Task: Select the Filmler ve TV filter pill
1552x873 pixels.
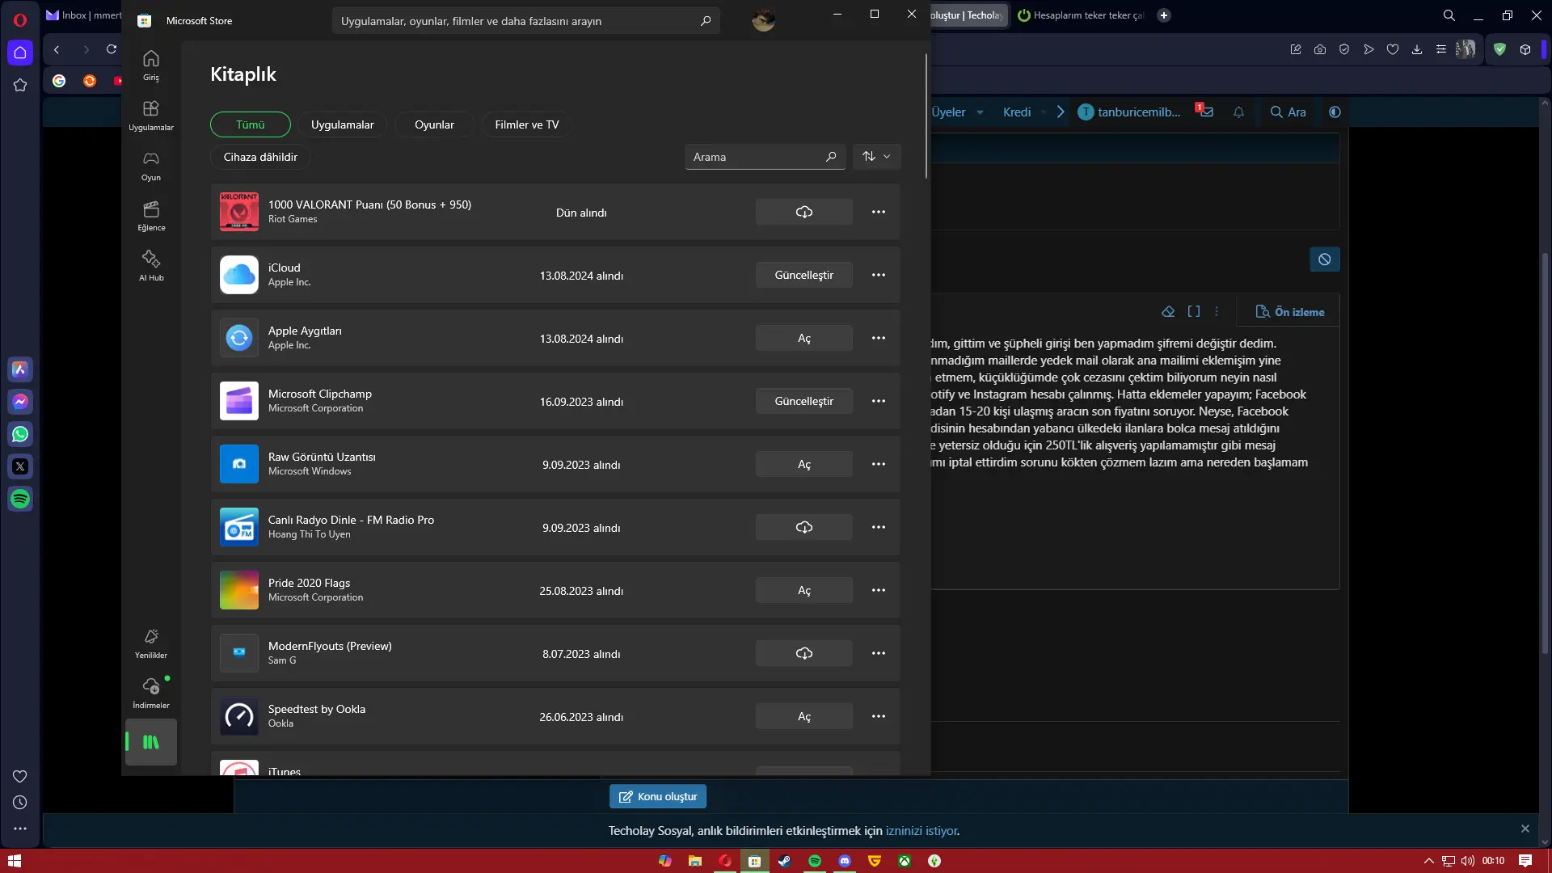Action: (527, 124)
